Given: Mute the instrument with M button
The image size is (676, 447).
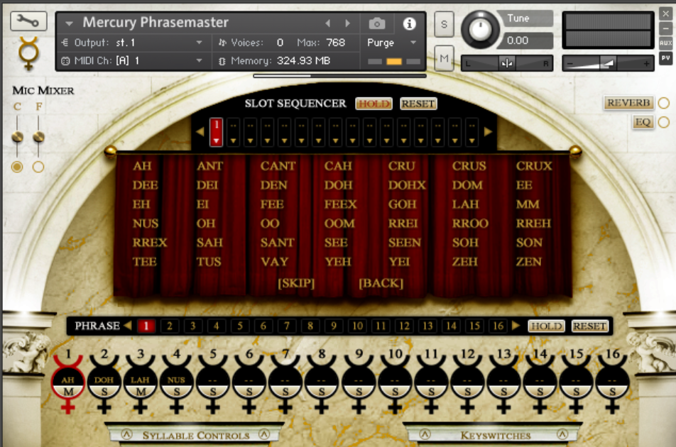Looking at the screenshot, I should pos(444,58).
